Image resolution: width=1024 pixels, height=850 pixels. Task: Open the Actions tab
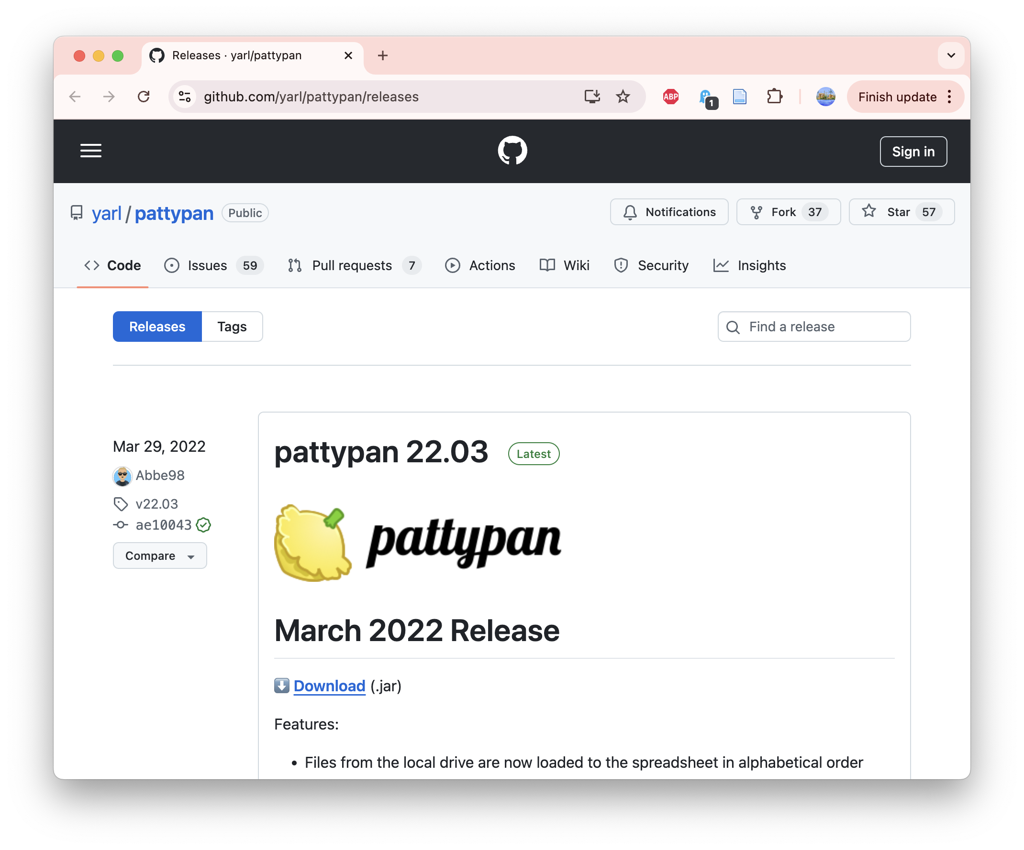point(480,265)
